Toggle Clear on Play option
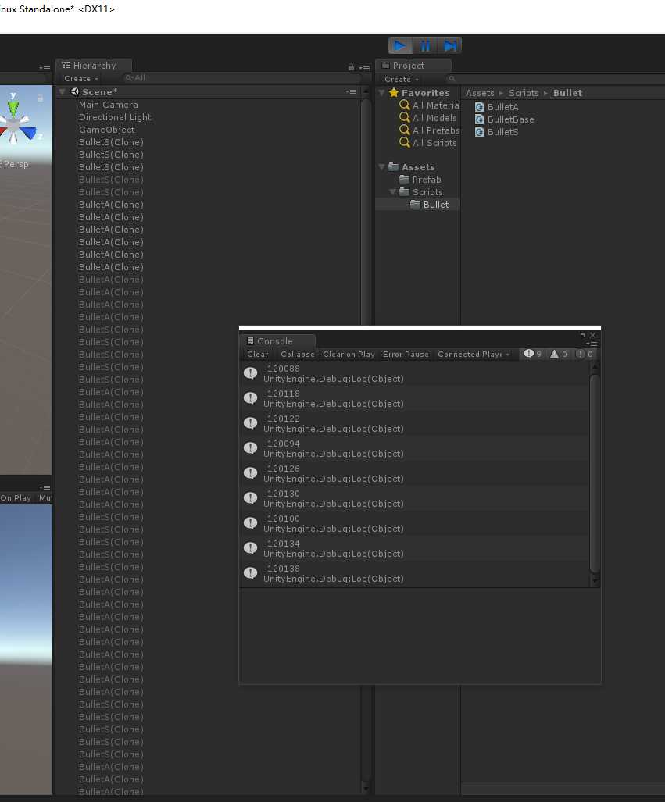The height and width of the screenshot is (802, 665). [349, 355]
